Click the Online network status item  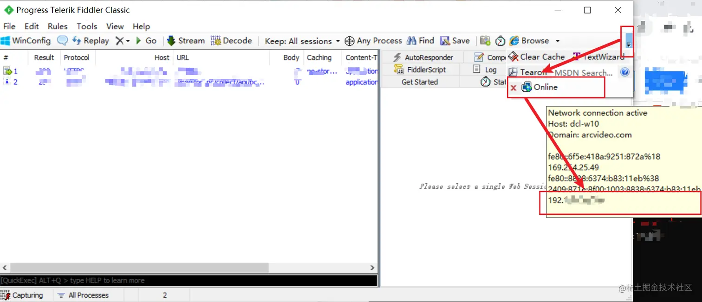539,87
